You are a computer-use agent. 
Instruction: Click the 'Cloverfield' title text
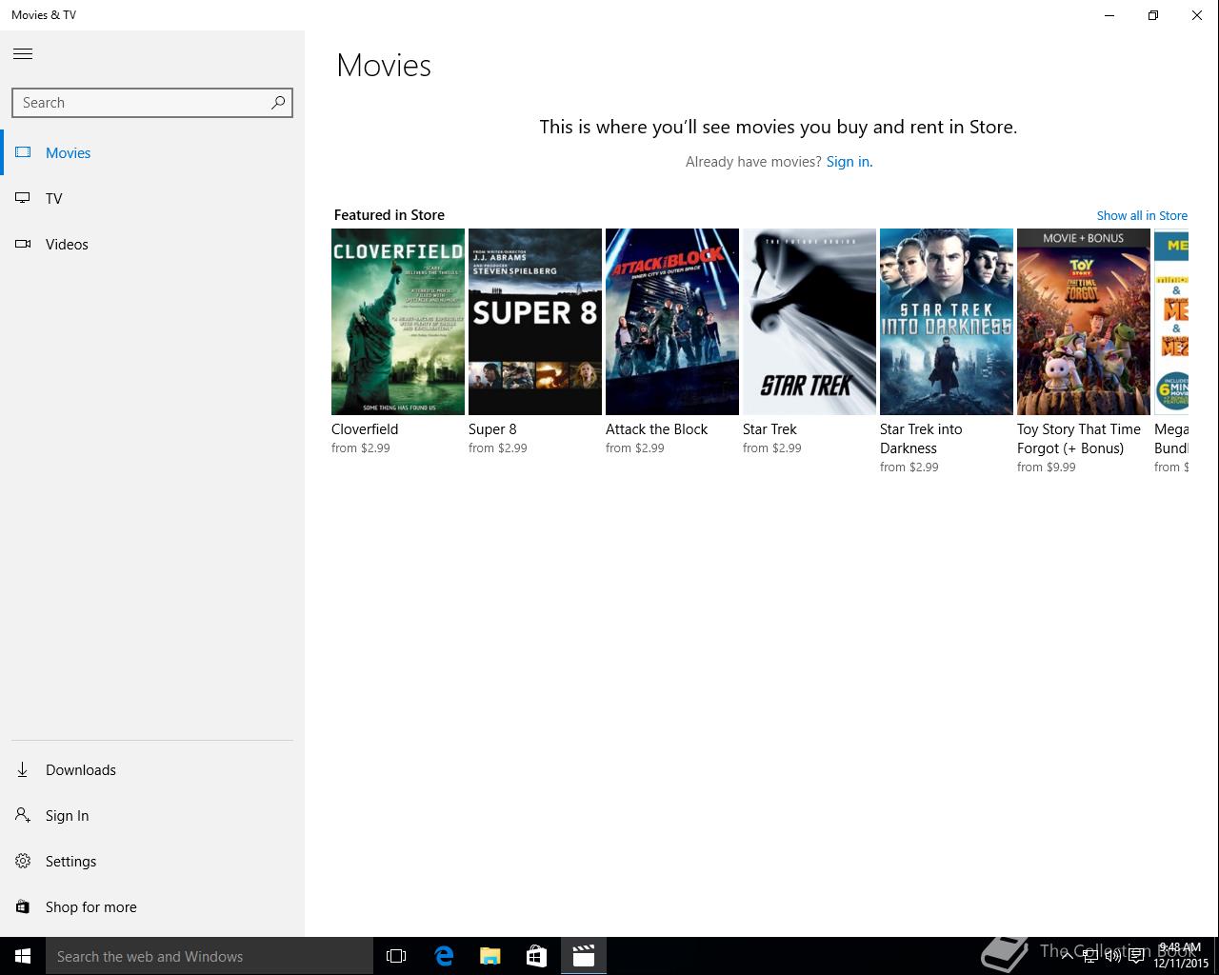pos(365,429)
